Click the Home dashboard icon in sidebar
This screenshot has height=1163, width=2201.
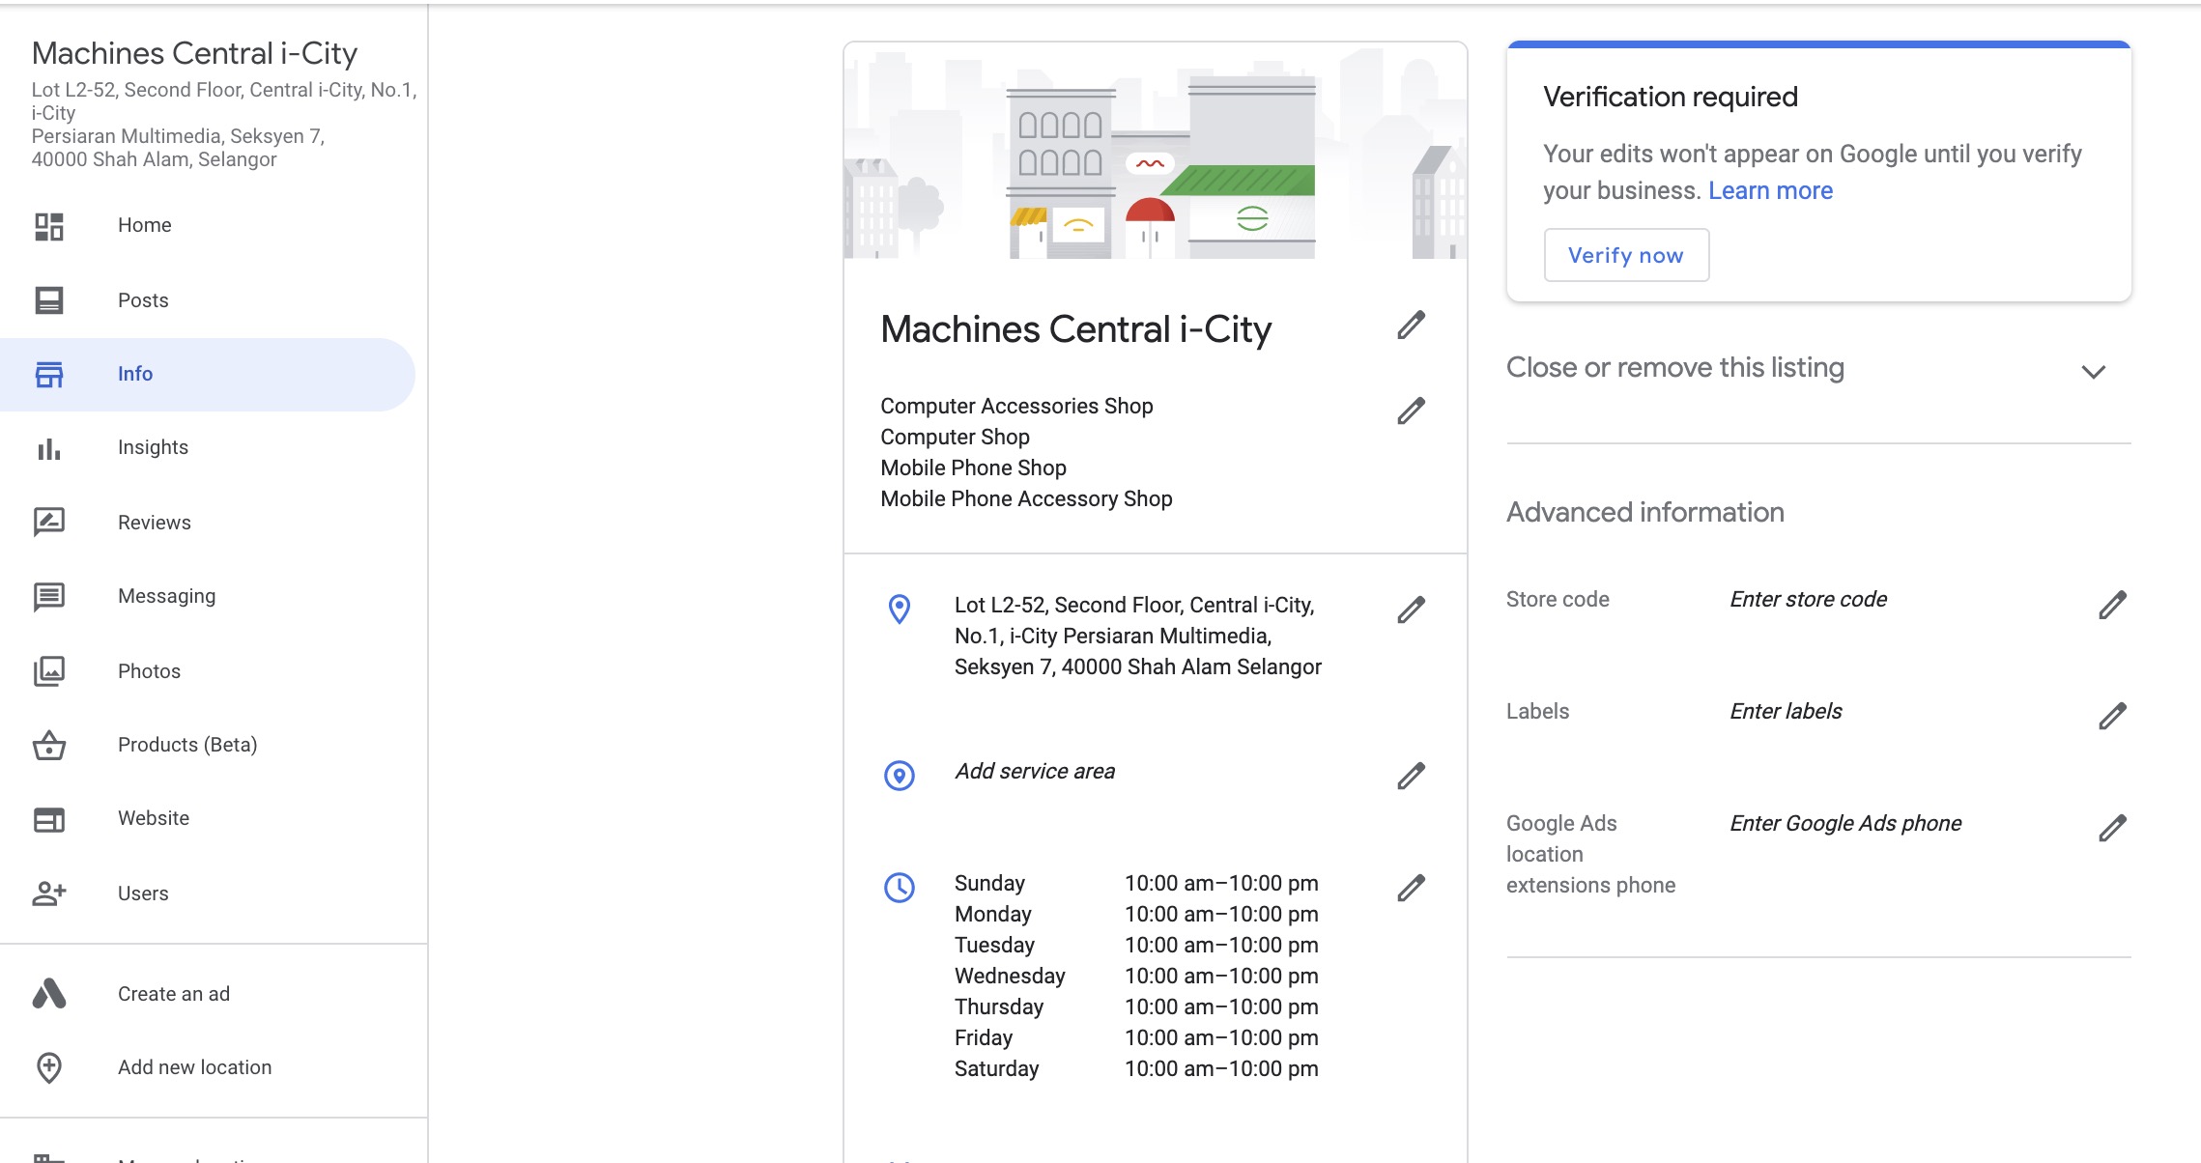pos(49,226)
